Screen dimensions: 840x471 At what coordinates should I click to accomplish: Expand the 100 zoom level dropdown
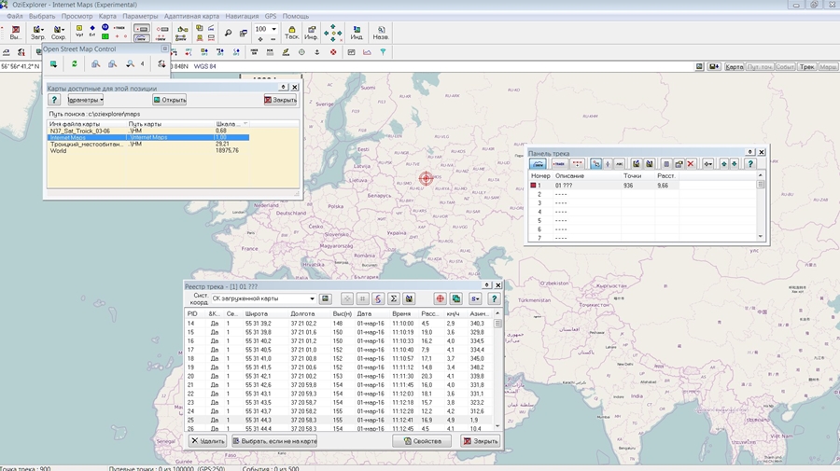click(274, 30)
